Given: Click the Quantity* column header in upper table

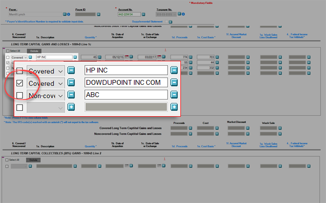Looking at the screenshot, I should click(x=90, y=37).
